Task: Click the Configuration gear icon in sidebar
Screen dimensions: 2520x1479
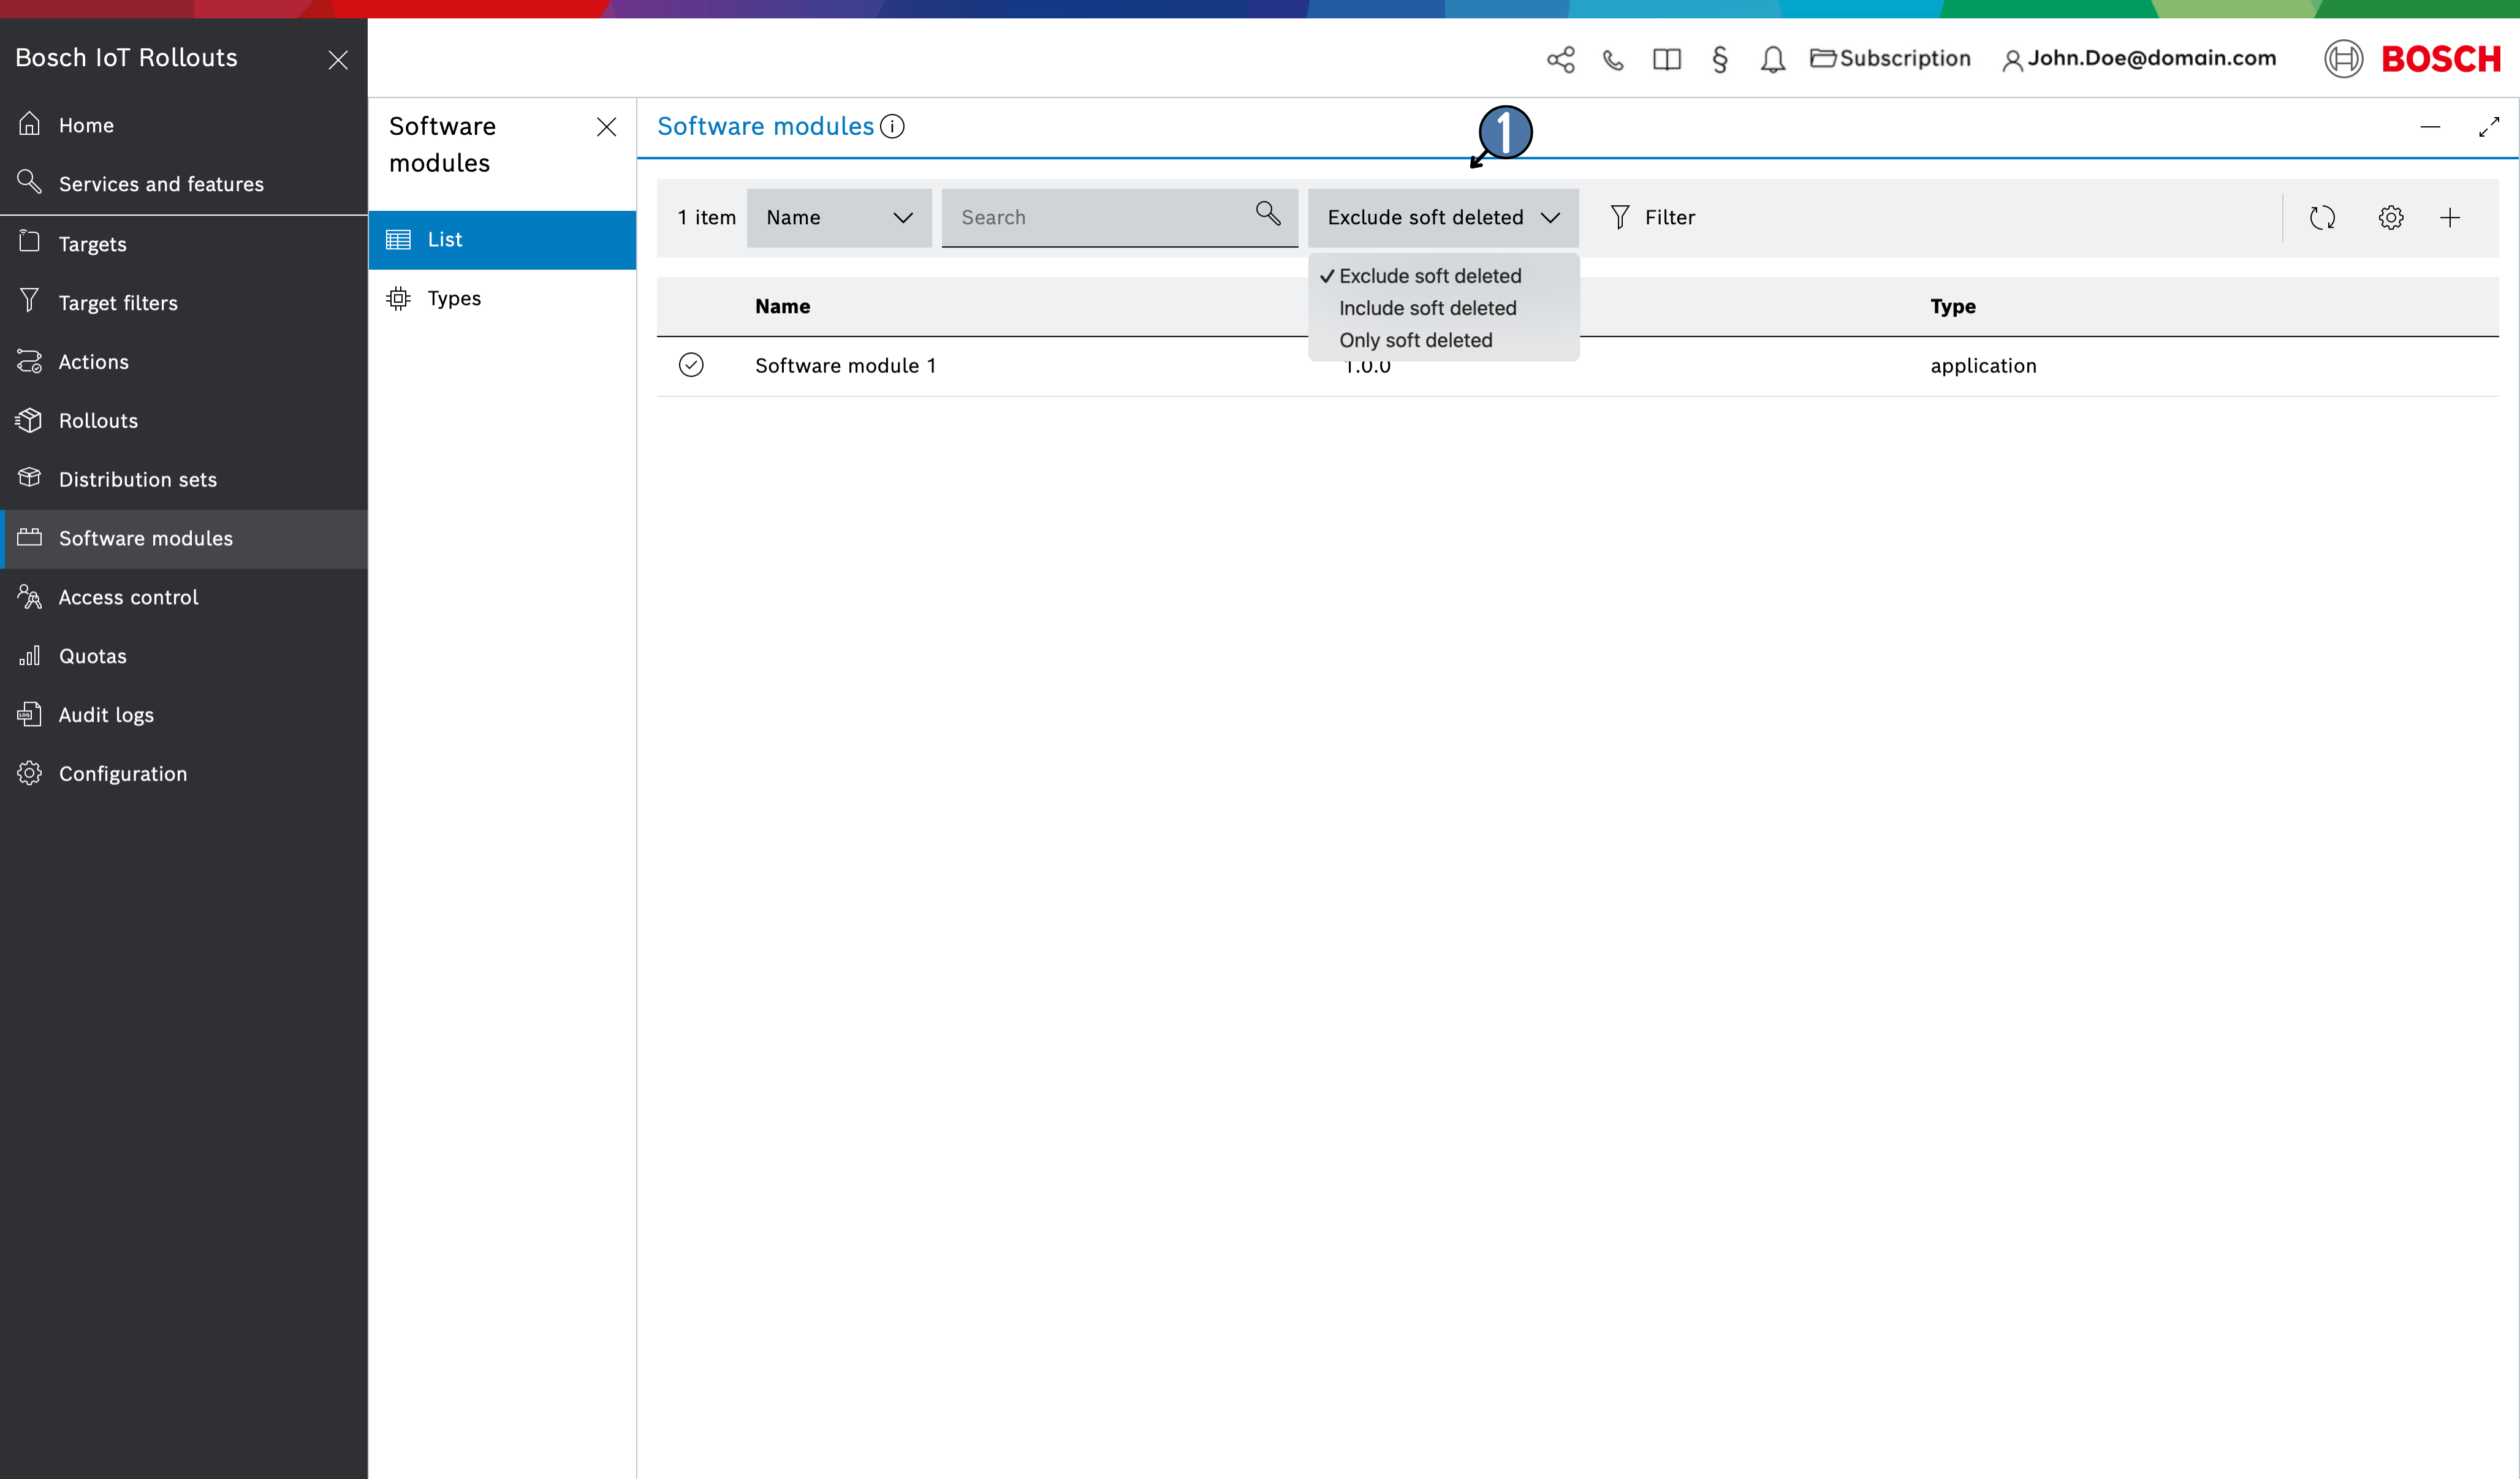Action: 30,773
